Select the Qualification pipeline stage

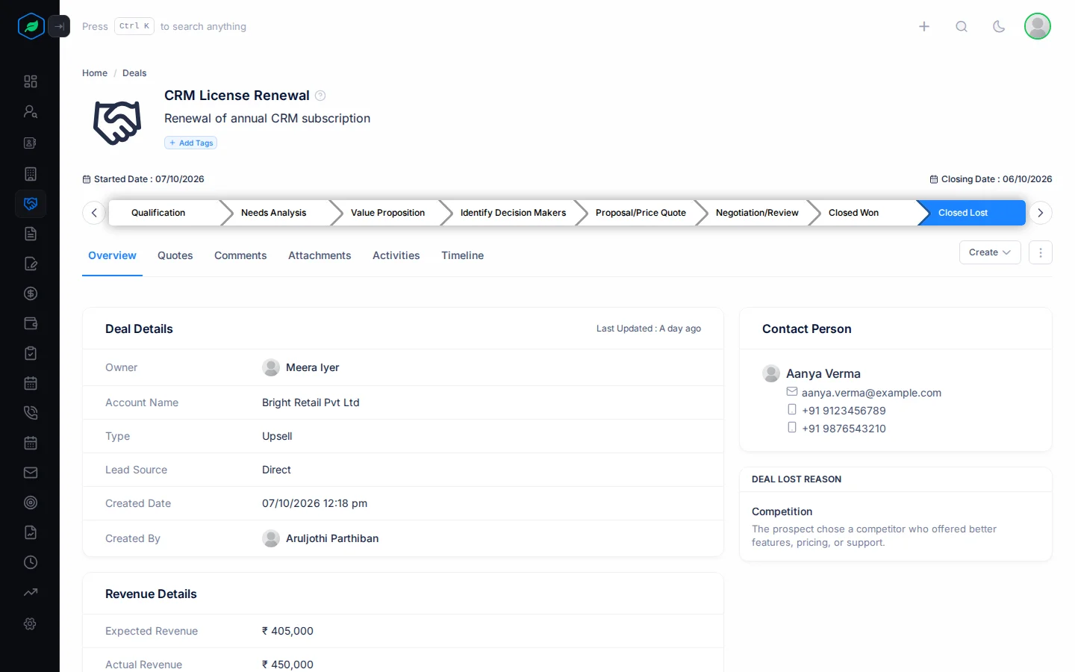coord(166,213)
